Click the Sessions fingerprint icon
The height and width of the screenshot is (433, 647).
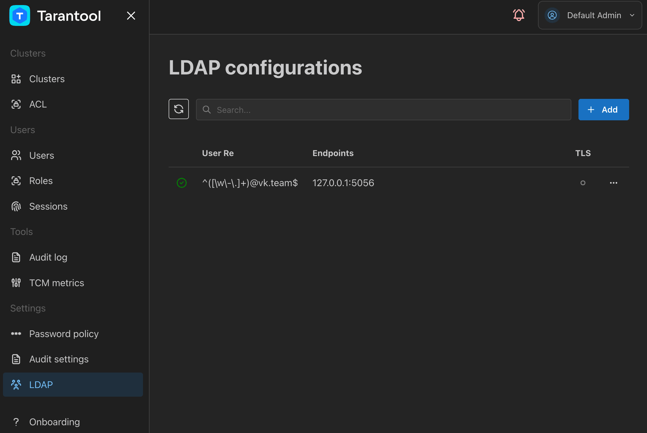pyautogui.click(x=16, y=206)
